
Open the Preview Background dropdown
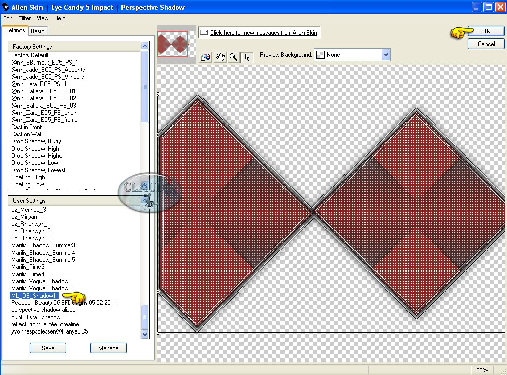pos(386,55)
